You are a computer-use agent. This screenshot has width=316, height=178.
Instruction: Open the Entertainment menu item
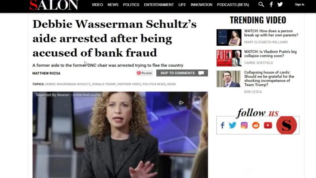pos(159,5)
